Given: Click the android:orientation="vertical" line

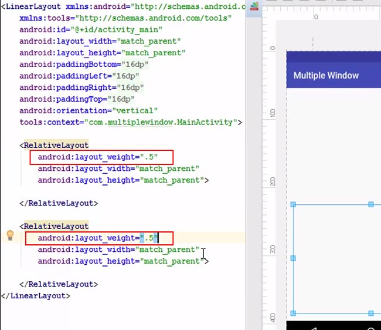Looking at the screenshot, I should tap(89, 111).
